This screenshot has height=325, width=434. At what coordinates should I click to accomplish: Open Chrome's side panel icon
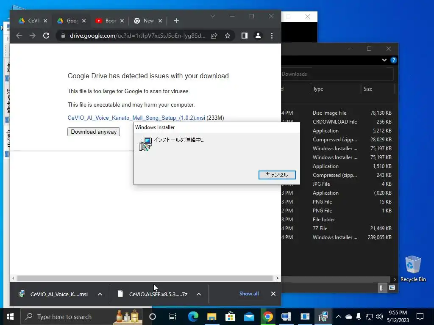point(245,36)
